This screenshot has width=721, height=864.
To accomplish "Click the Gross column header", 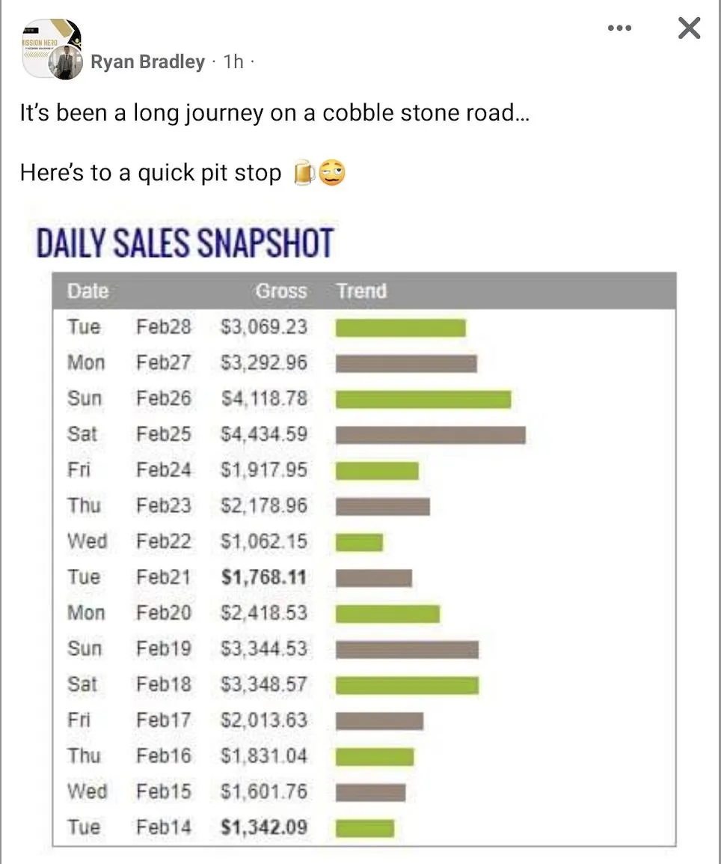I will click(x=280, y=291).
